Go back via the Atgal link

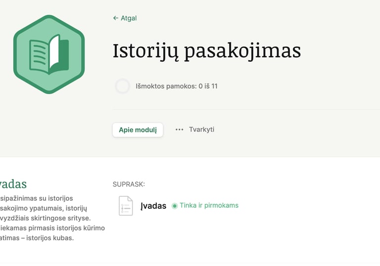[x=125, y=18]
